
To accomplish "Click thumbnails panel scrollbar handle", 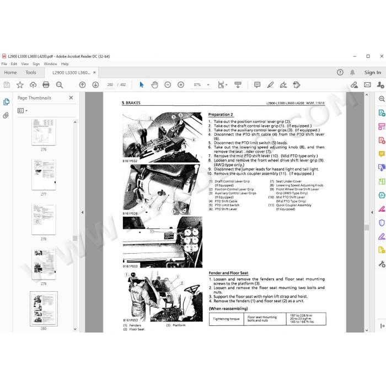I will point(75,238).
